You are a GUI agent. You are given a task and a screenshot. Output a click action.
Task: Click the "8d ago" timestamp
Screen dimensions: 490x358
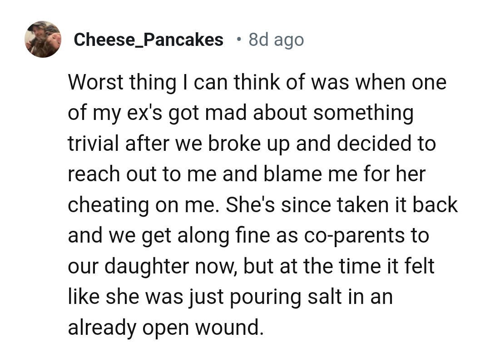tap(276, 40)
